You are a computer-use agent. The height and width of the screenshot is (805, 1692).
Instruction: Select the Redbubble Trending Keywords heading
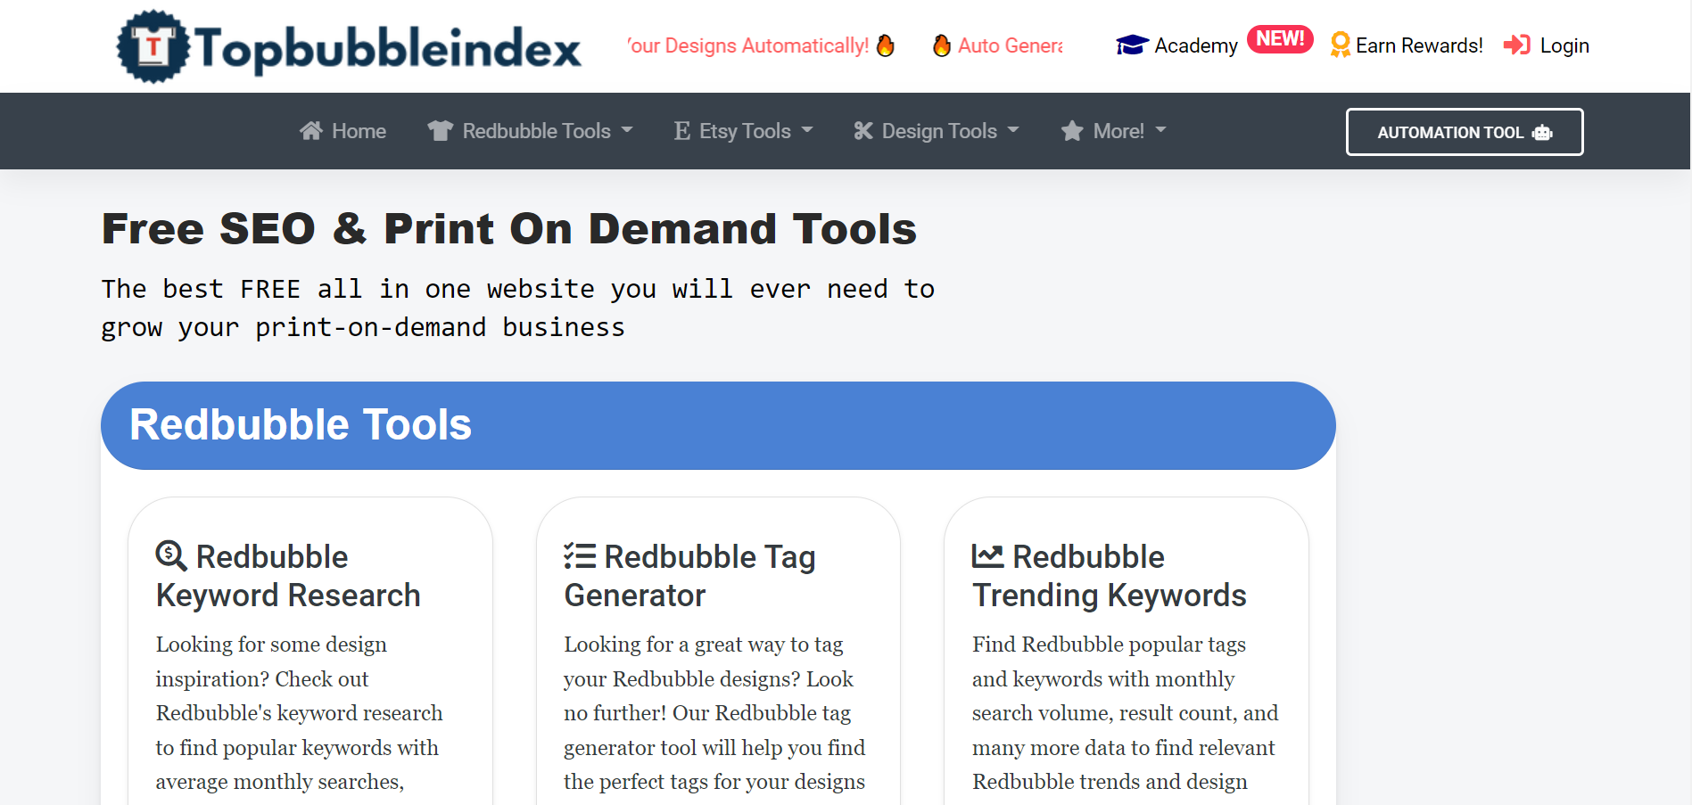click(1109, 576)
